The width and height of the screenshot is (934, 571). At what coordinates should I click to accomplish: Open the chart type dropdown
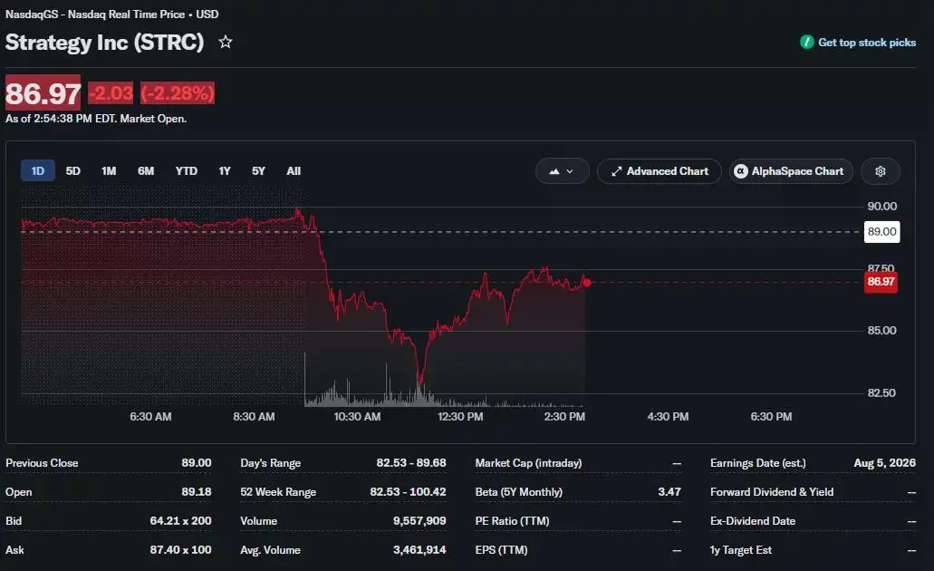tap(562, 171)
